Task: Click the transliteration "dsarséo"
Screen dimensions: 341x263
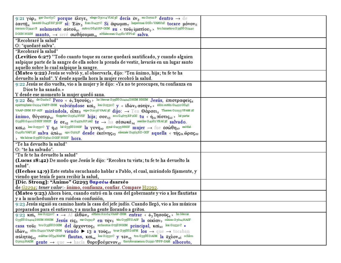Action: point(119,182)
